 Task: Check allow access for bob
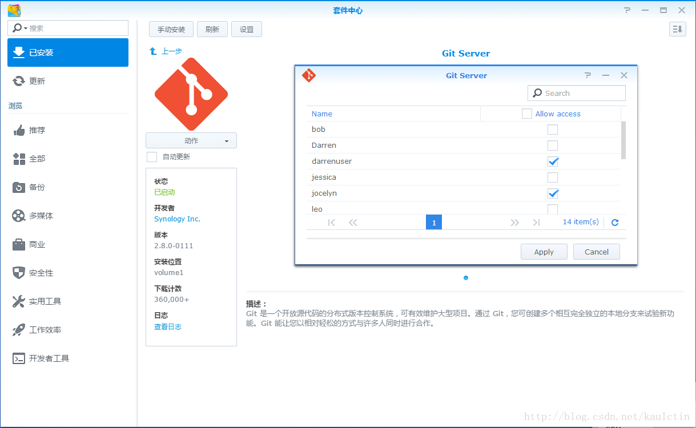coord(553,130)
